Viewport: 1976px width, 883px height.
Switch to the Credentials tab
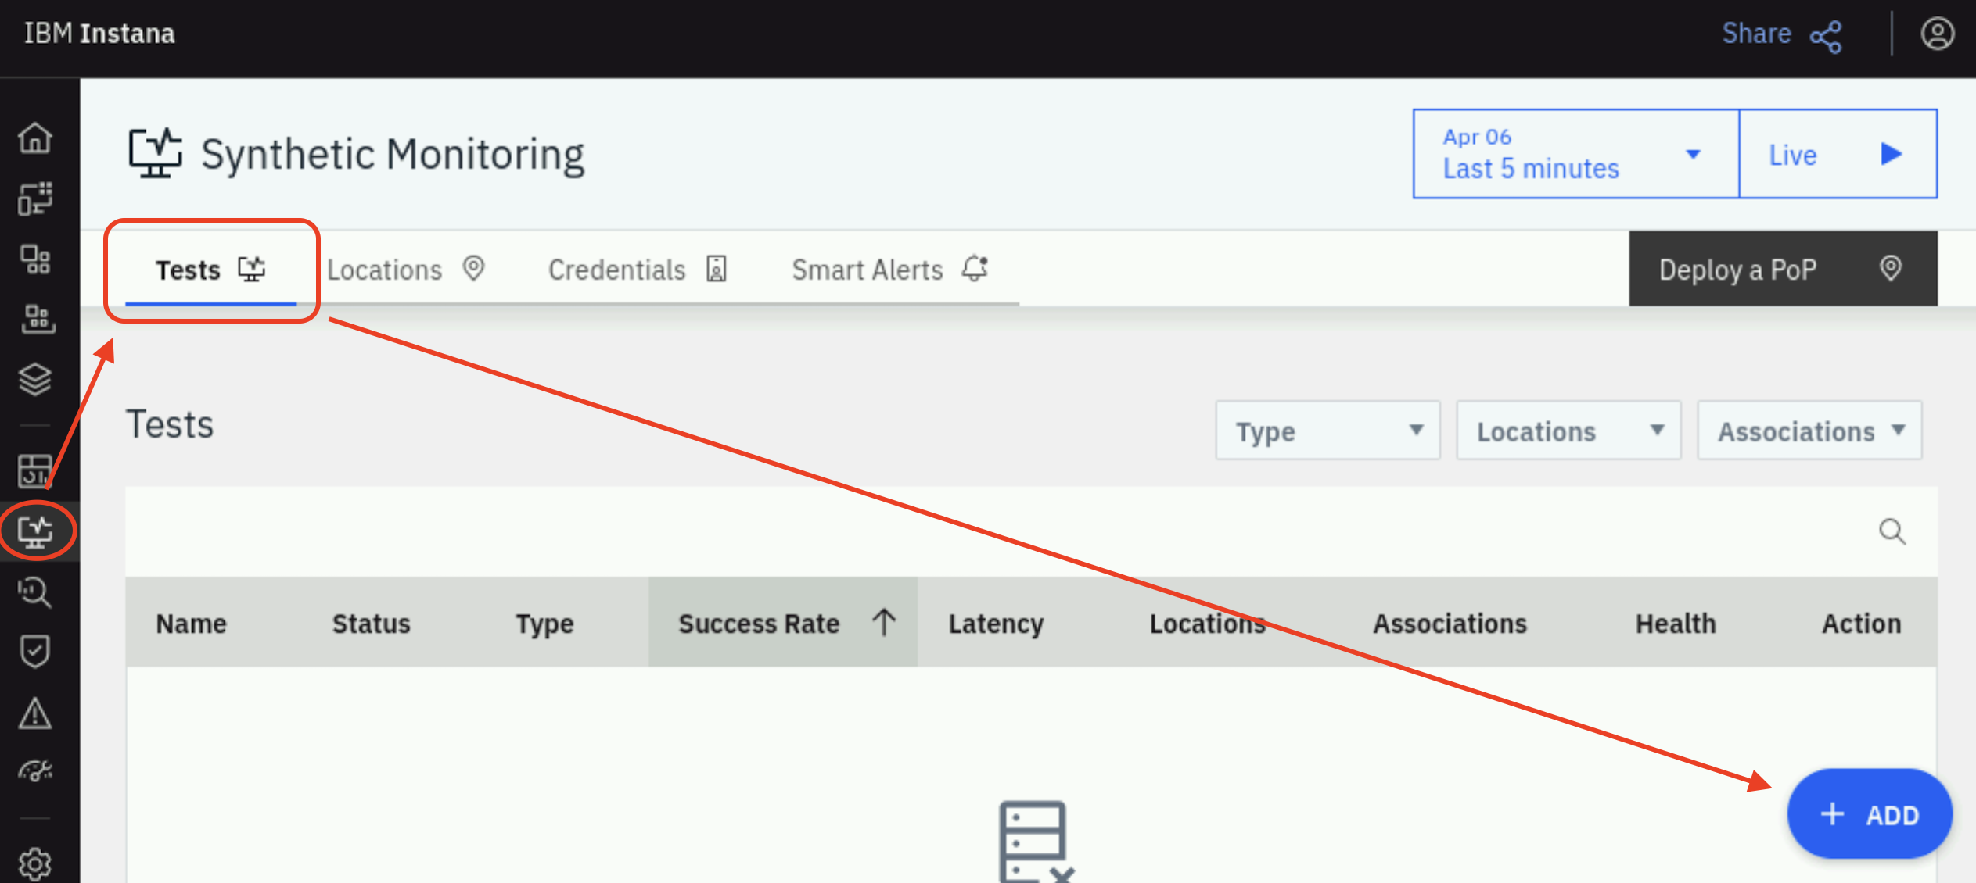[x=638, y=270]
